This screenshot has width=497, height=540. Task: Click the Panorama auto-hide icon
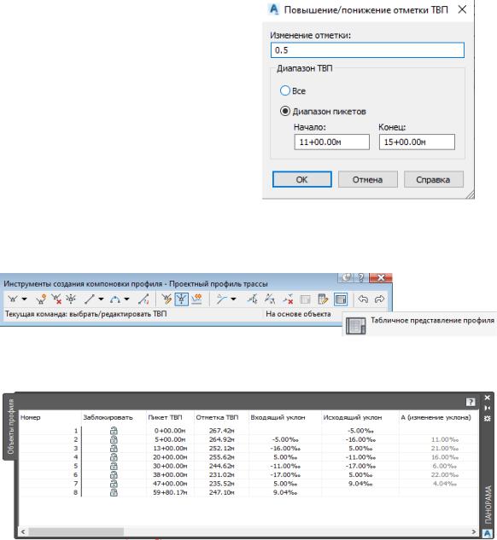tap(488, 408)
